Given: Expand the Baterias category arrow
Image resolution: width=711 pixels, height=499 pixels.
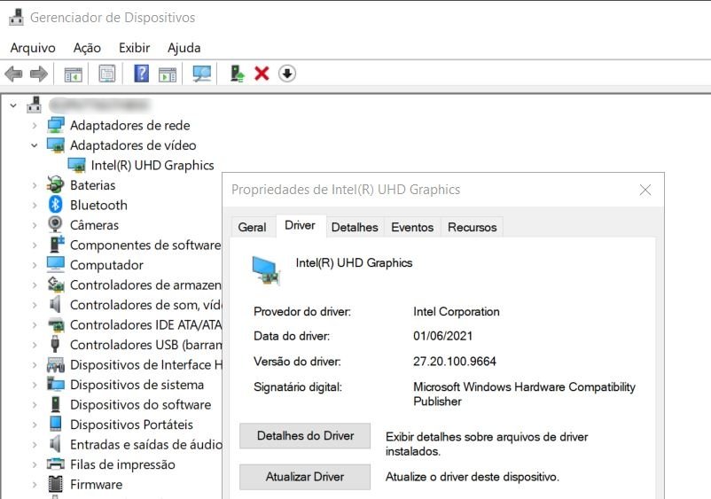Looking at the screenshot, I should (35, 185).
